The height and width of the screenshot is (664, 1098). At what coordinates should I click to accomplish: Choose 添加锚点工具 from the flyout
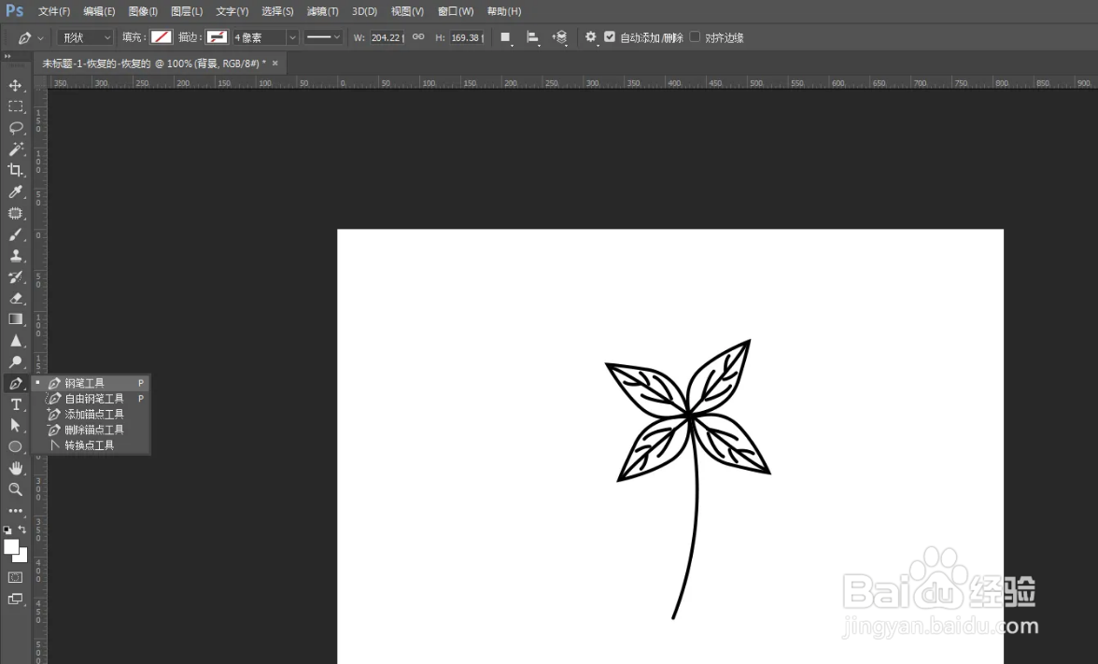pos(91,414)
